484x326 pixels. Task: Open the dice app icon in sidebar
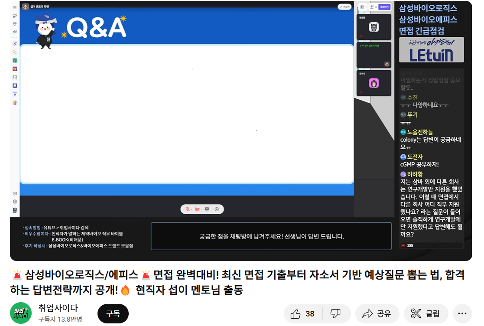[15, 85]
